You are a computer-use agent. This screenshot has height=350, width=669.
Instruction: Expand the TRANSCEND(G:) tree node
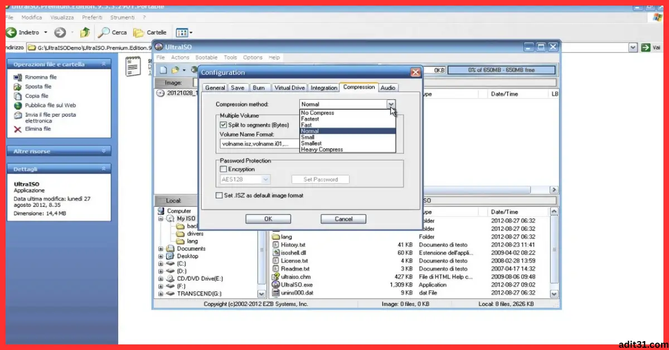coord(161,293)
